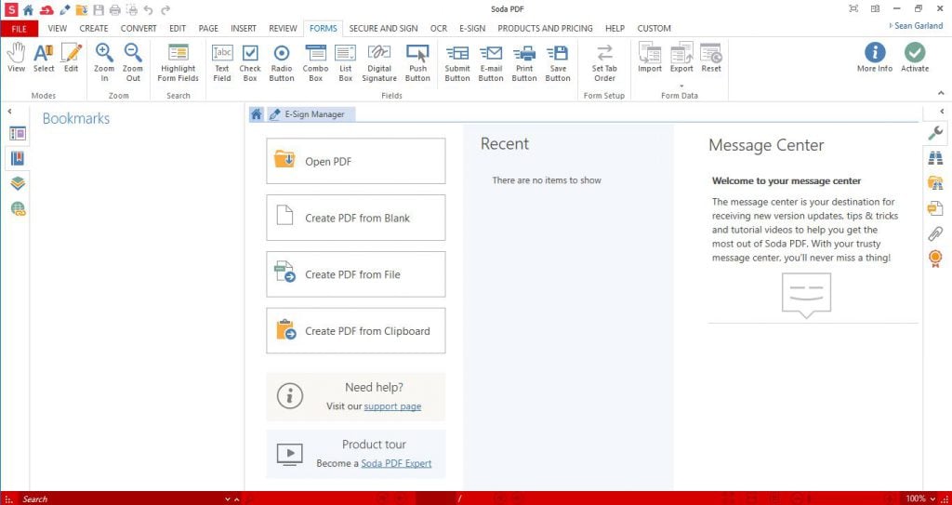Open the OCR ribbon tab
This screenshot has height=505, width=952.
pos(439,29)
